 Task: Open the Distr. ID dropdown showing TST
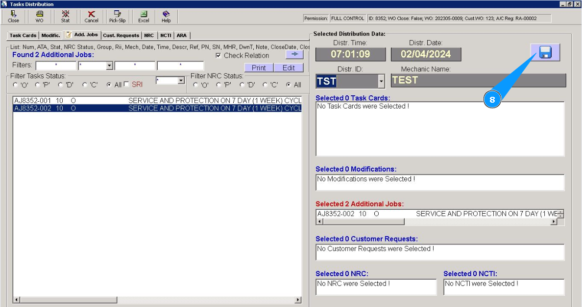pos(381,81)
